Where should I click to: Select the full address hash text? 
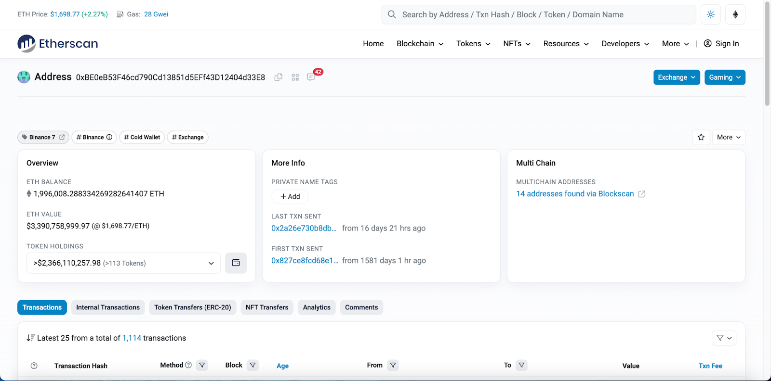[171, 77]
